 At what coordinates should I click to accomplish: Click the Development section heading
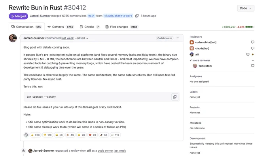coord(198,138)
